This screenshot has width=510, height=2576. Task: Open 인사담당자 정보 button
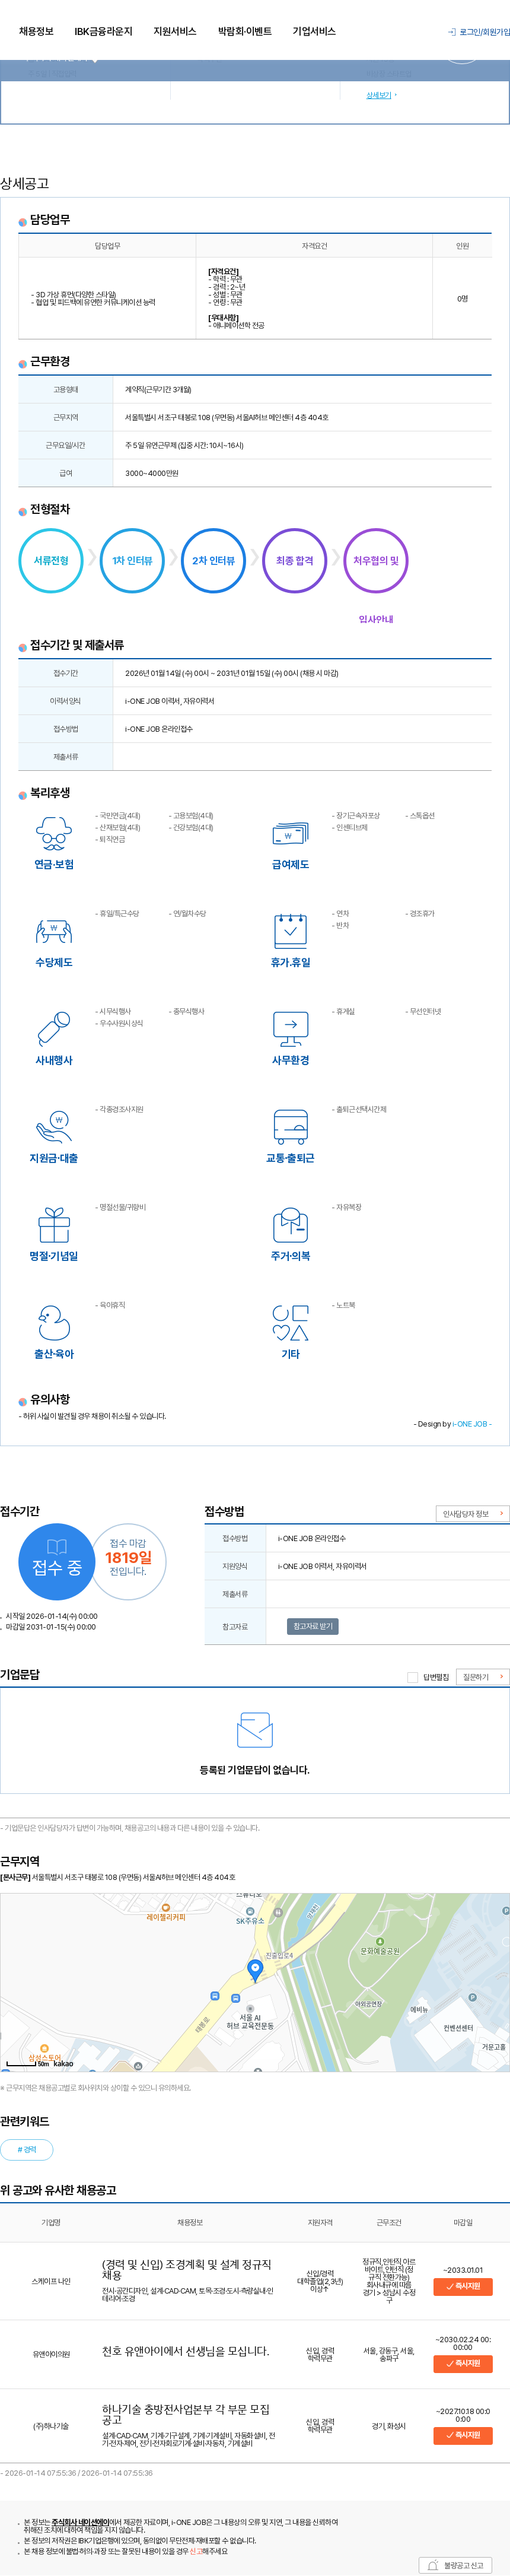coord(472,1513)
